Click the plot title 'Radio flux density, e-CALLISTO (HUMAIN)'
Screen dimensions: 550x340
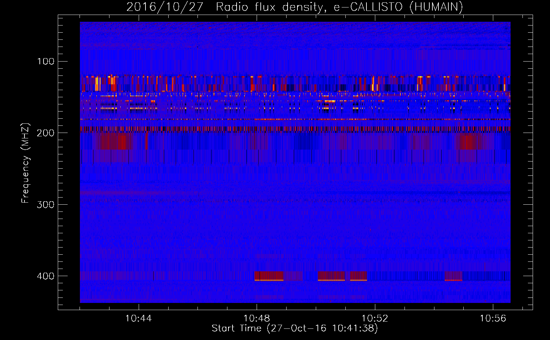(339, 7)
